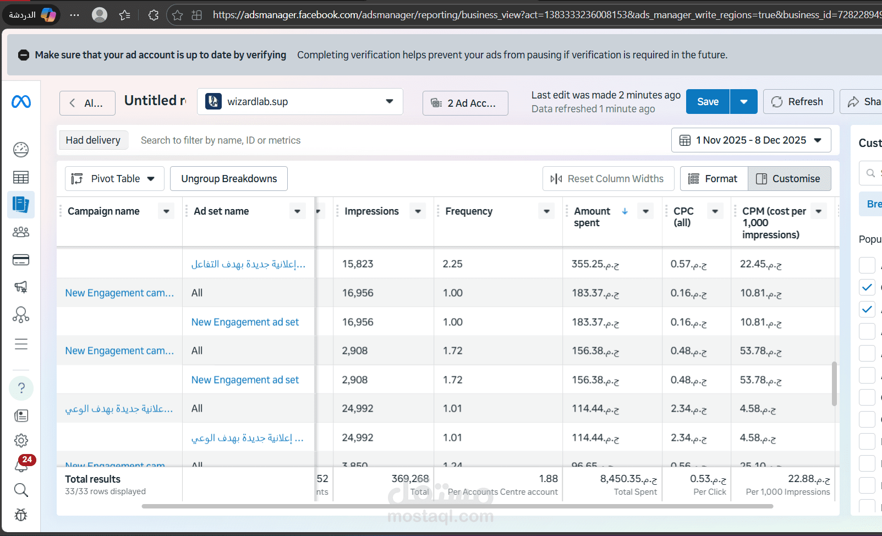
Task: Open All Tools via the hamburger icon
Action: click(x=21, y=344)
